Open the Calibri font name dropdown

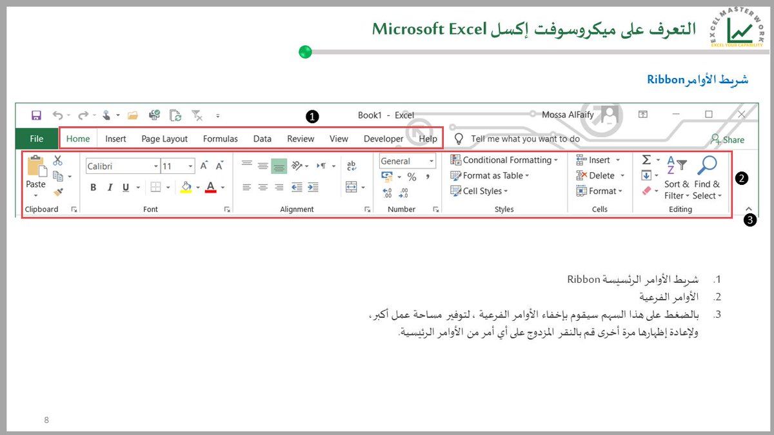coord(155,166)
